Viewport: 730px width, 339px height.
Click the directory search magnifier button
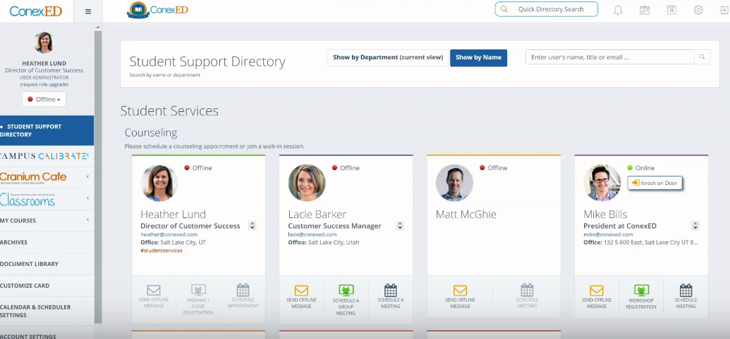tap(702, 57)
